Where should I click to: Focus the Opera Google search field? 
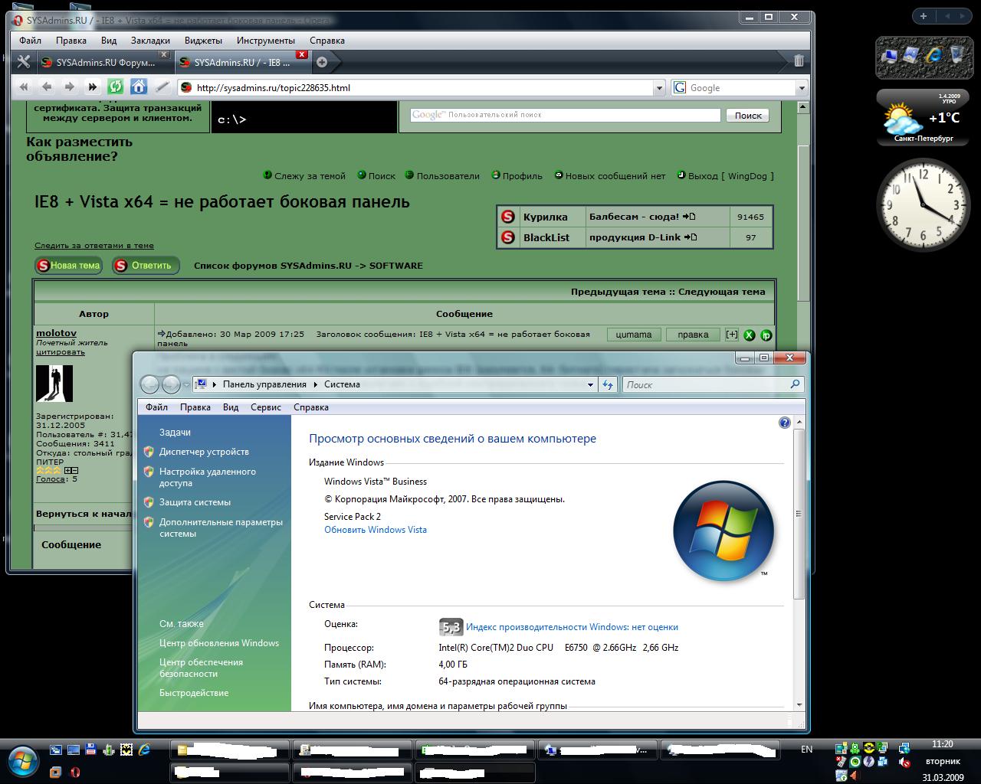tap(740, 88)
